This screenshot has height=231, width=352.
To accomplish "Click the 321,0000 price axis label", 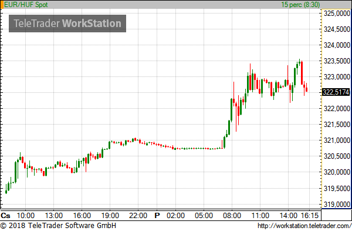I will [x=337, y=140].
